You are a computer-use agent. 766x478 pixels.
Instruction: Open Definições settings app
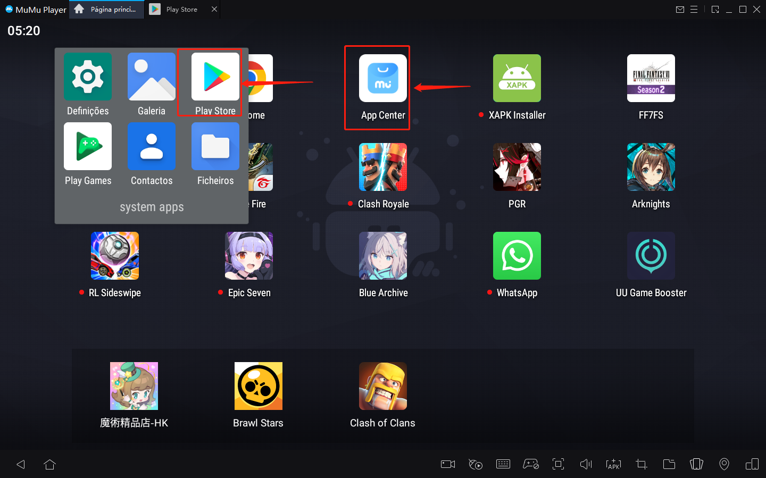(x=88, y=77)
